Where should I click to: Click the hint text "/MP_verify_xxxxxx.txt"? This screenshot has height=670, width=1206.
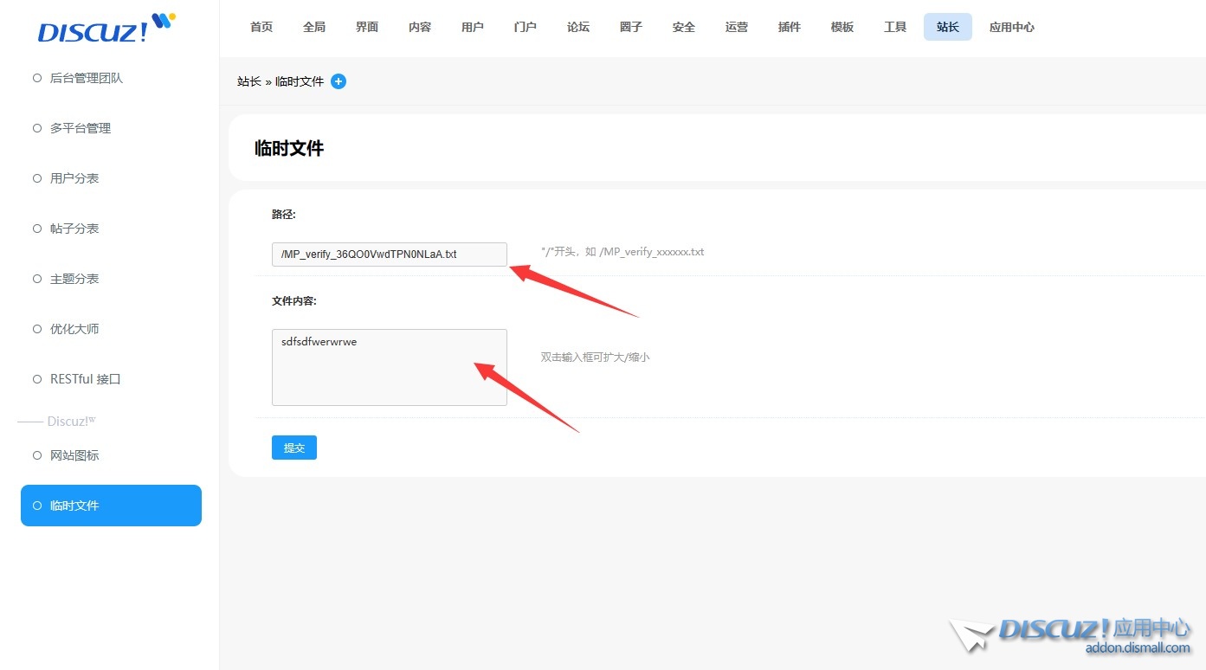[652, 252]
